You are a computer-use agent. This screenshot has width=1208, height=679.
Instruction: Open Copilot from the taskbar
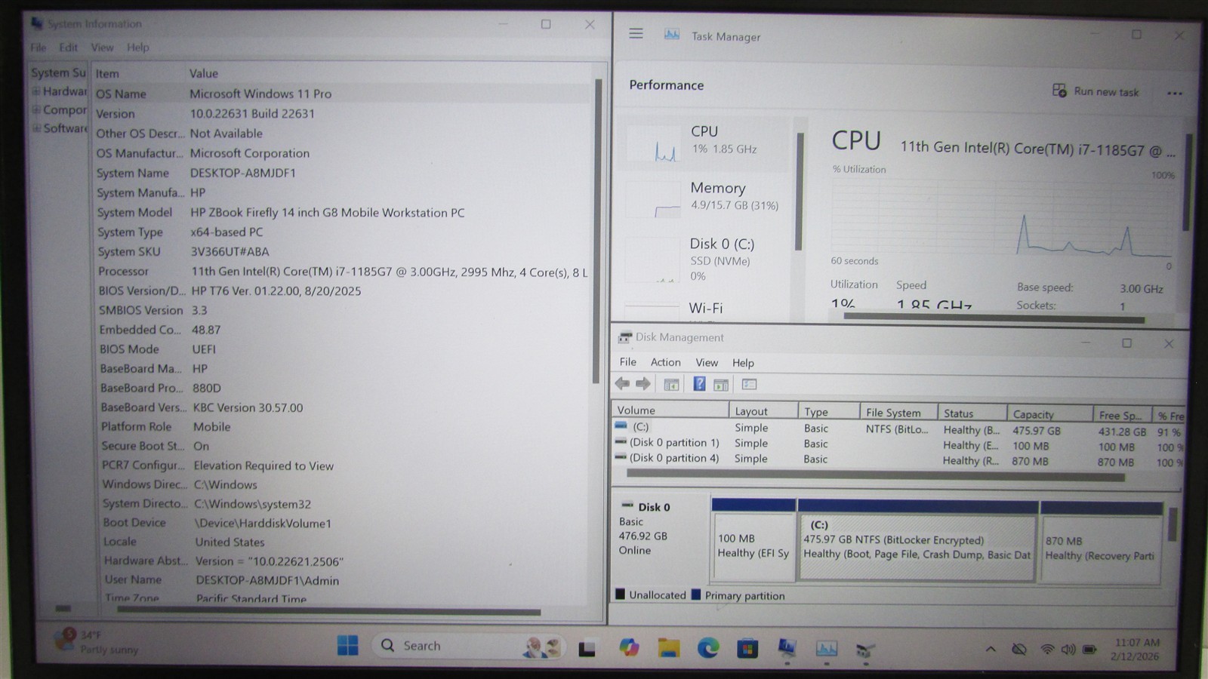[x=628, y=647]
